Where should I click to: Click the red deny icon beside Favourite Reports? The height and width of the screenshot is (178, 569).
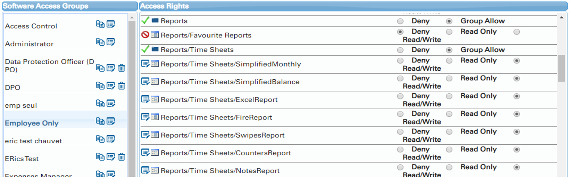coord(145,35)
